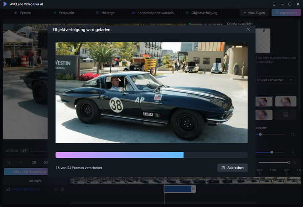This screenshot has width=303, height=207.
Task: Open the Kennzeichen verwackeln tab
Action: tap(153, 13)
